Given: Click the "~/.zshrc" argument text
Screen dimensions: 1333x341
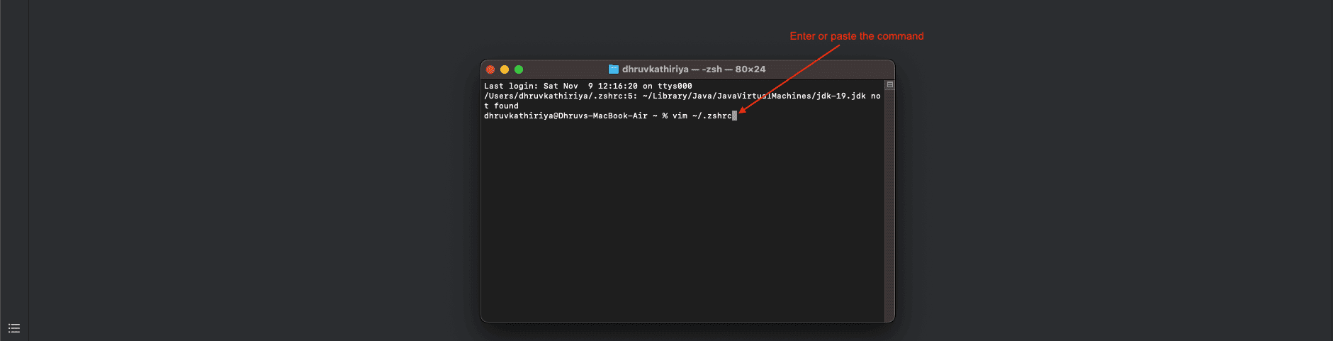Looking at the screenshot, I should coord(712,116).
